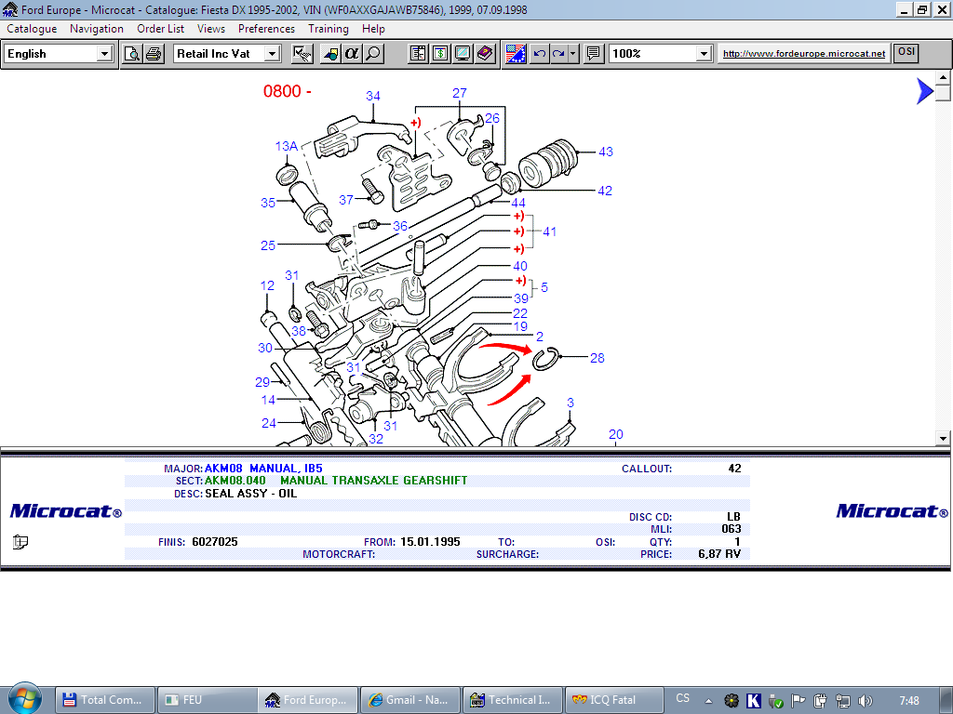Open the Navigation menu

pyautogui.click(x=96, y=29)
